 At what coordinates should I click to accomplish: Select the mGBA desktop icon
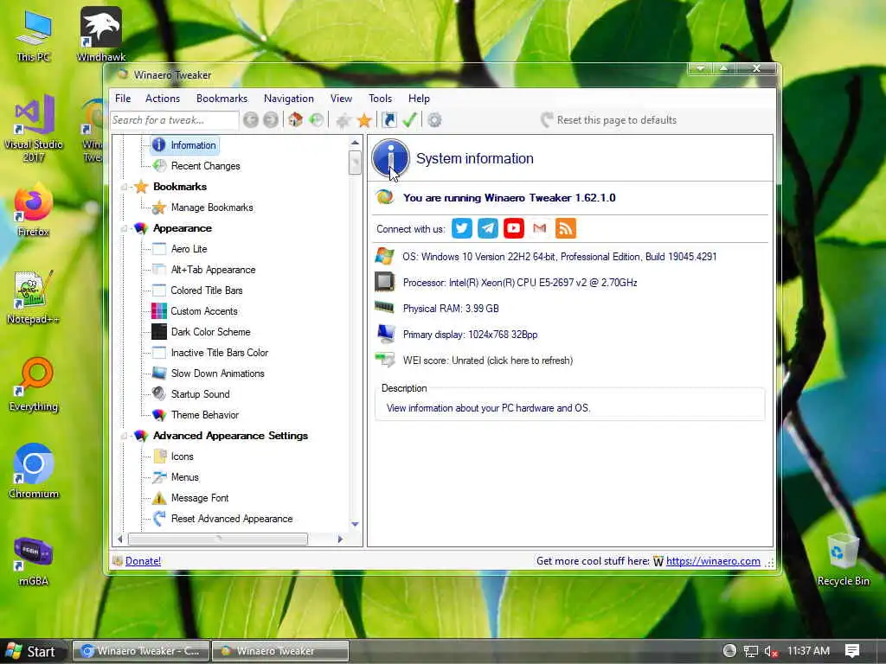34,560
